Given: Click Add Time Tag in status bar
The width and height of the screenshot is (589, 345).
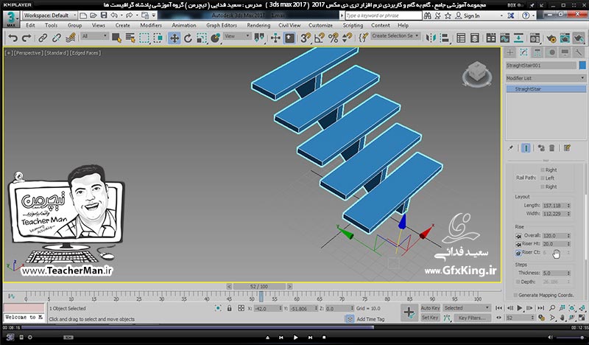Looking at the screenshot, I should pos(370,319).
